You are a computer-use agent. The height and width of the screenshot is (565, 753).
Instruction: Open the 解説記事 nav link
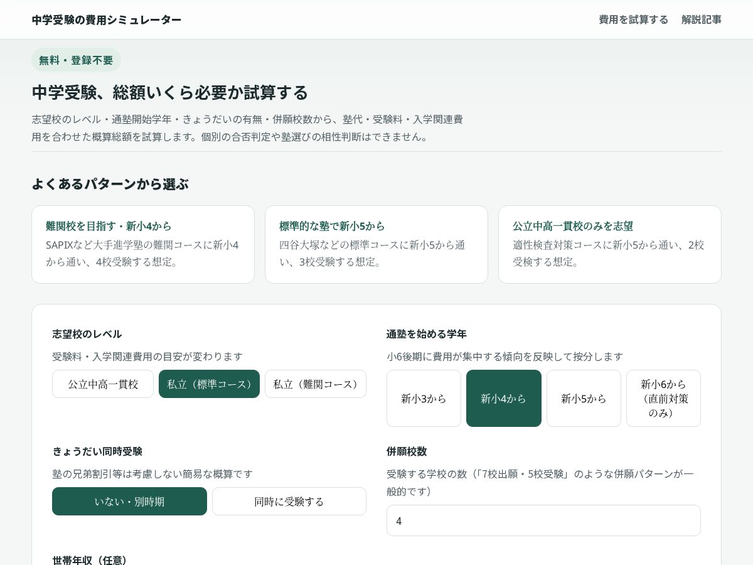point(702,19)
